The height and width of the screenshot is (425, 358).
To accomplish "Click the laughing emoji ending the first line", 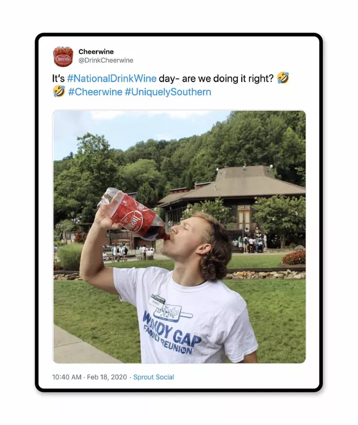I will point(283,79).
